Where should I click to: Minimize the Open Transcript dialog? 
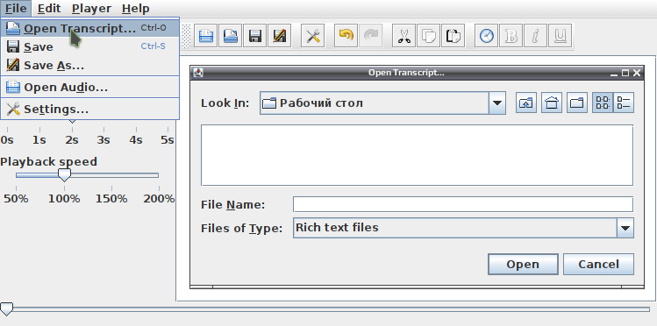tap(614, 73)
